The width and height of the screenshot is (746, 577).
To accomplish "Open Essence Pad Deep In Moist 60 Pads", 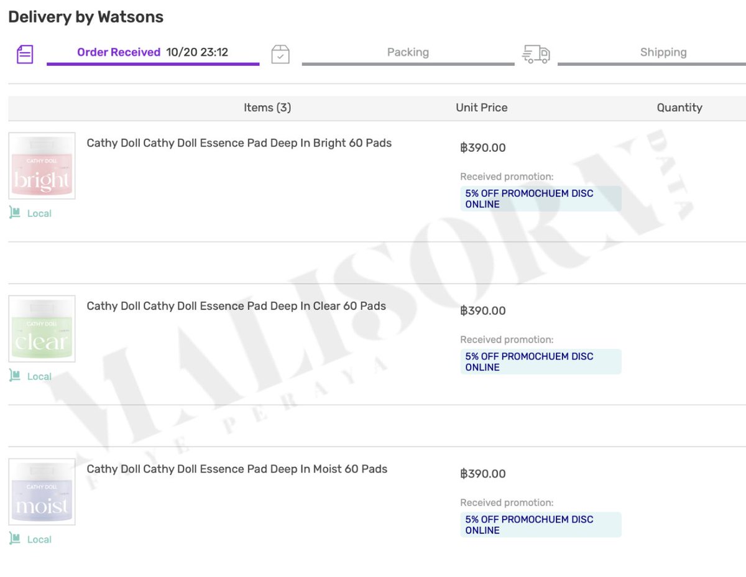I will pos(237,469).
